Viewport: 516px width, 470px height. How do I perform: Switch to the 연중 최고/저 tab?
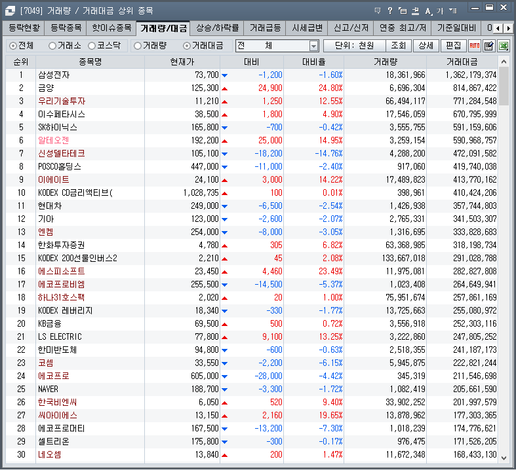tap(403, 28)
